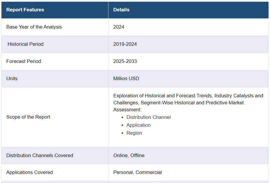This screenshot has width=270, height=183.
Task: Select the Forecast Period row label
Action: coord(24,61)
